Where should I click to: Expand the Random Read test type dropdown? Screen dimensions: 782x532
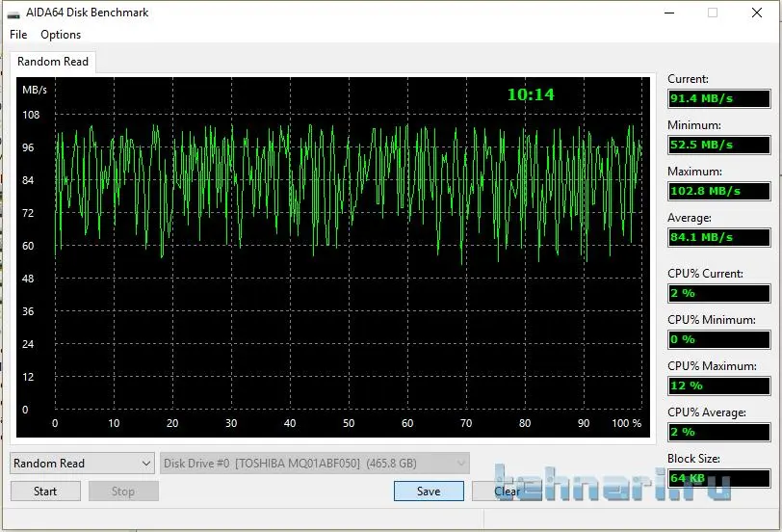82,464
